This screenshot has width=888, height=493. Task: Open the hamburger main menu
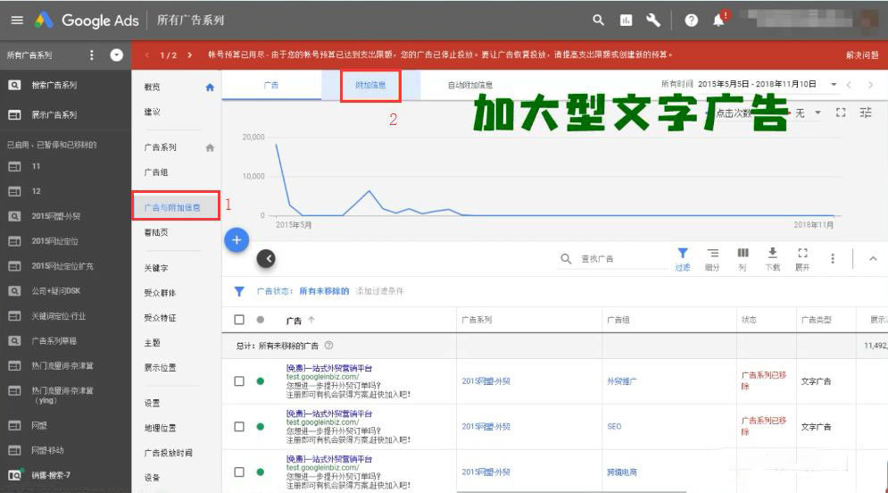click(17, 21)
